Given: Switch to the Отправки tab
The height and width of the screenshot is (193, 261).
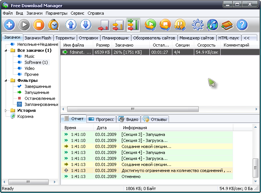Looking at the screenshot, I should (x=88, y=38).
